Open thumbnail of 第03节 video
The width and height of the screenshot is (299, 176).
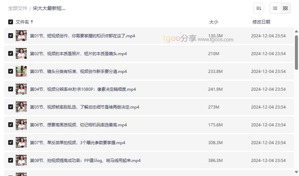coord(21,71)
